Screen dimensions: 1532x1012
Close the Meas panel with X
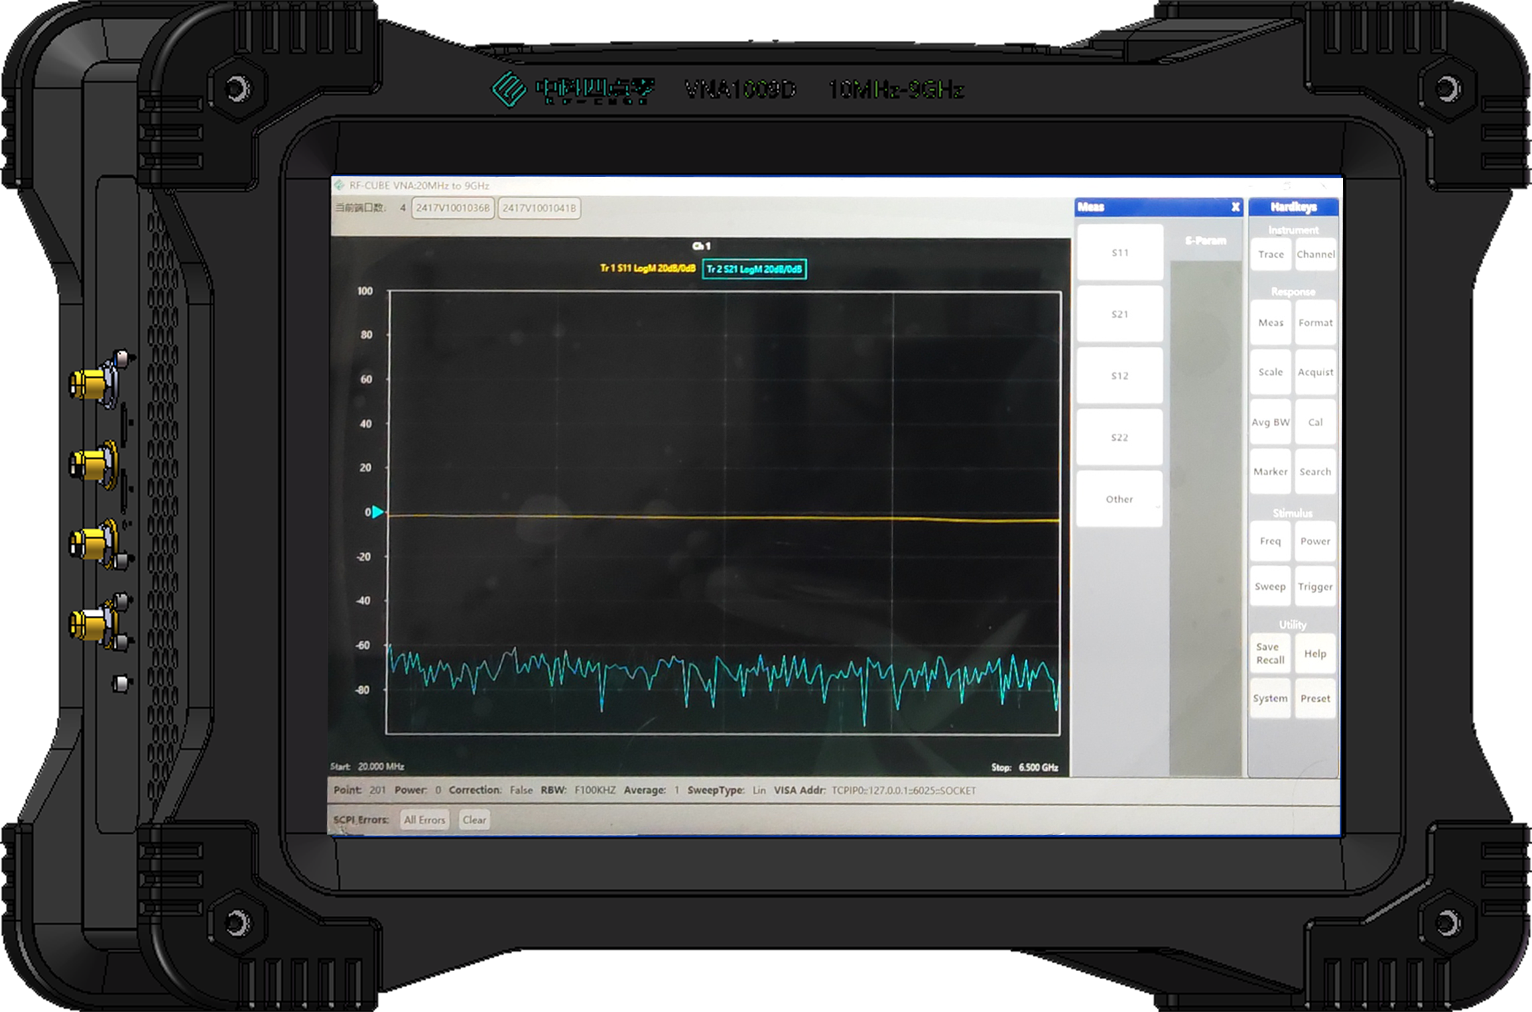1235,207
